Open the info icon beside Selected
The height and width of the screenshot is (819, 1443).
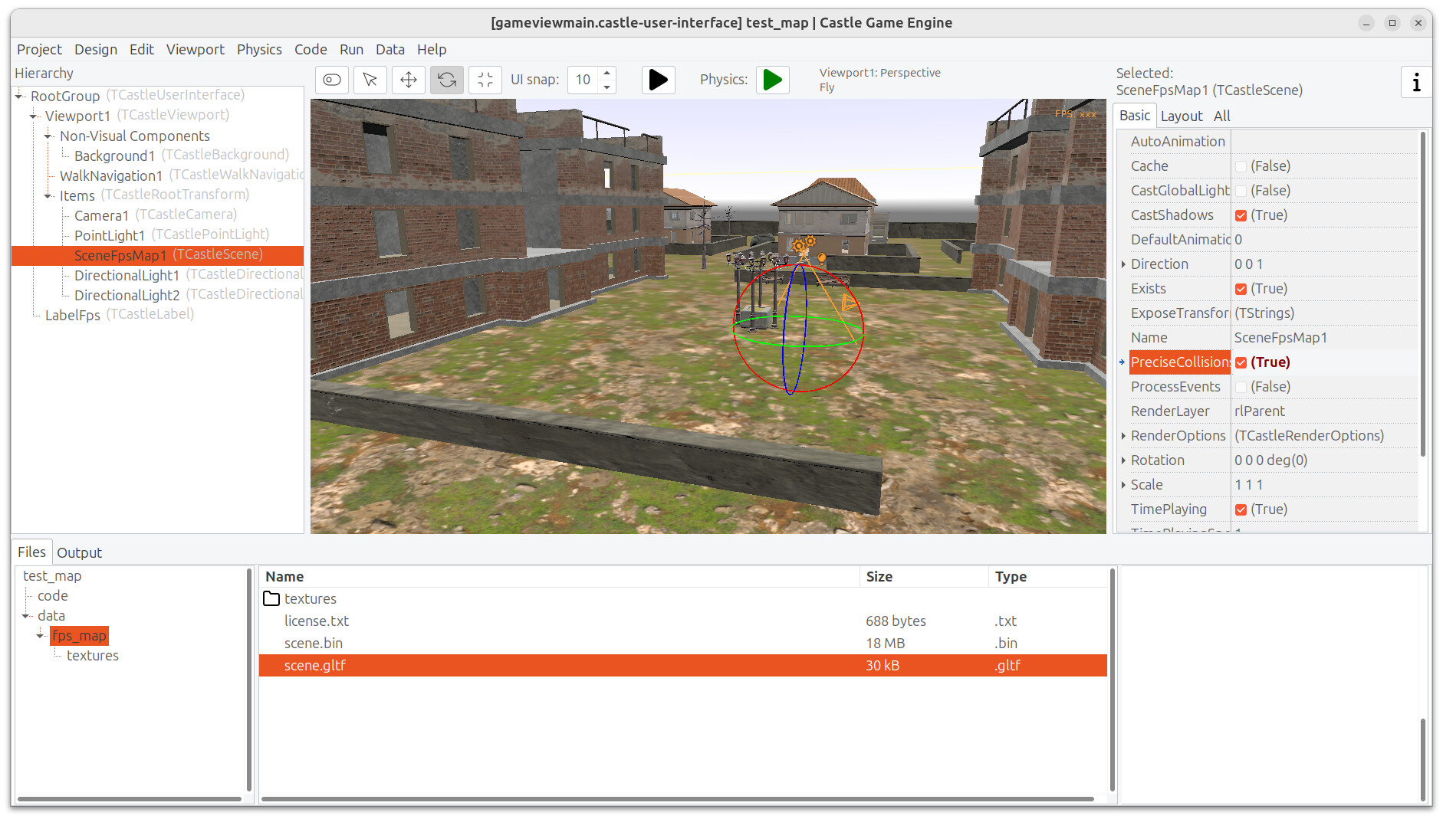click(1415, 82)
